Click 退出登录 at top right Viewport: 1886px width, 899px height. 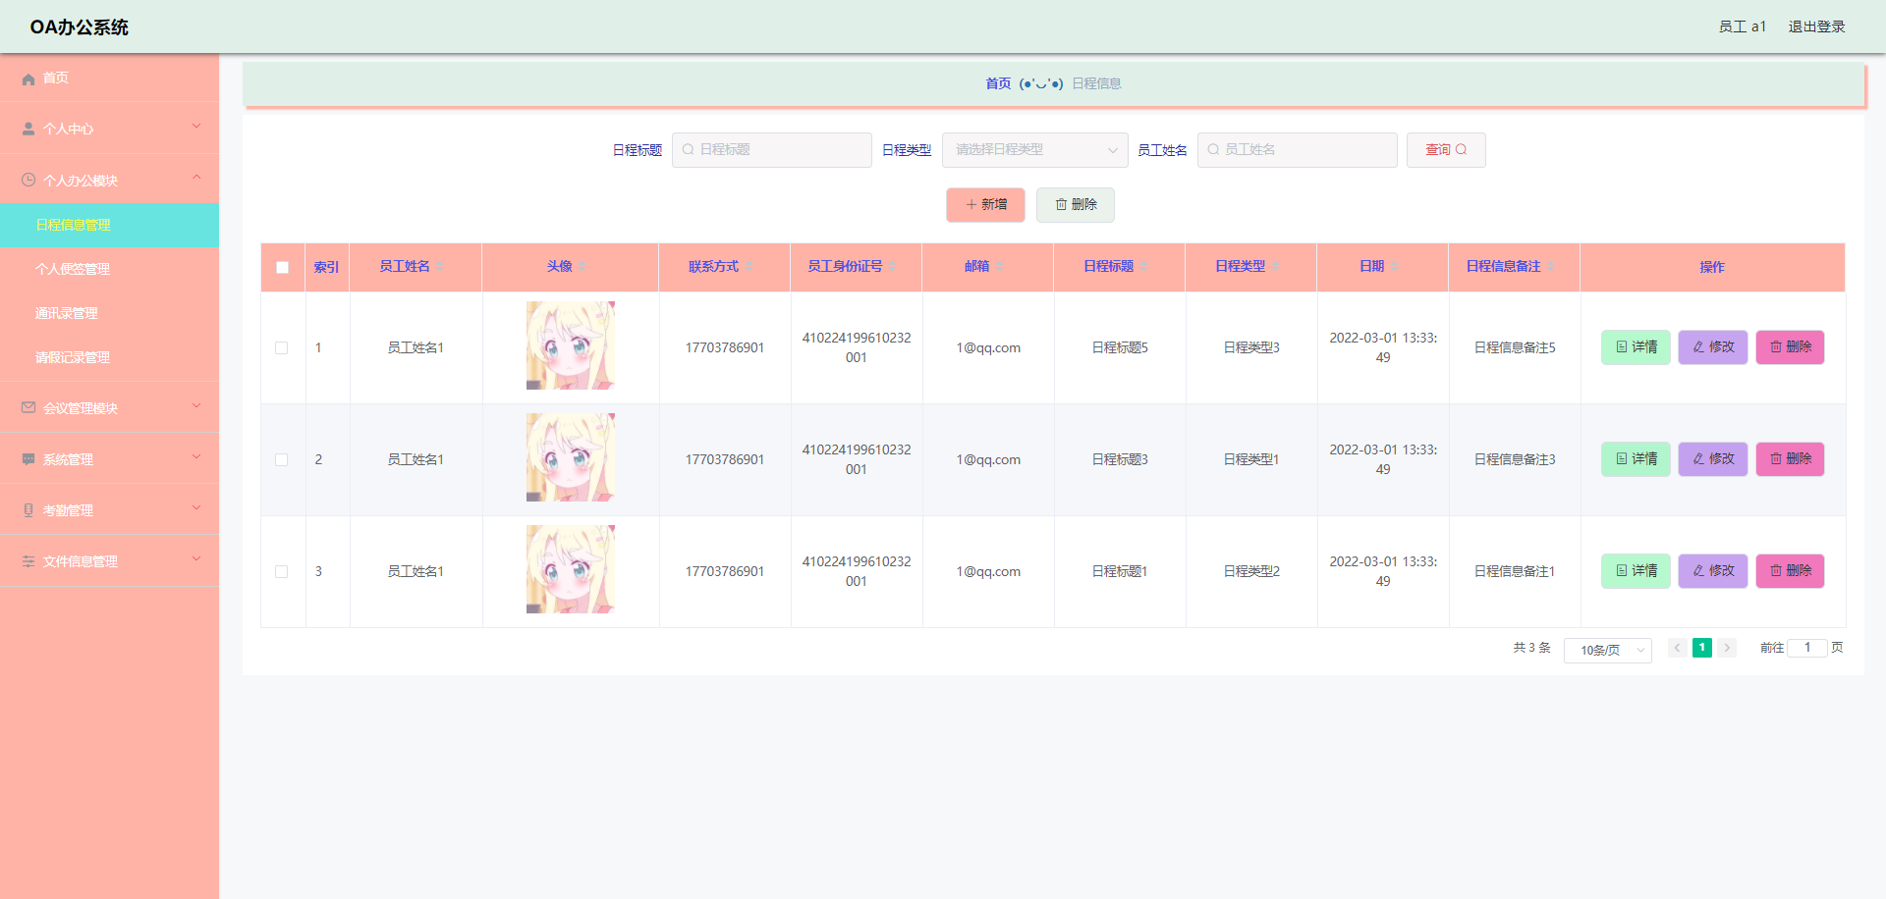pos(1816,26)
